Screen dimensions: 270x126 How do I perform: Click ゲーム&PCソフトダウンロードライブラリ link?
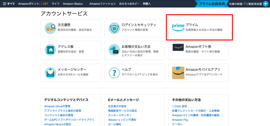pyautogui.click(x=69, y=120)
